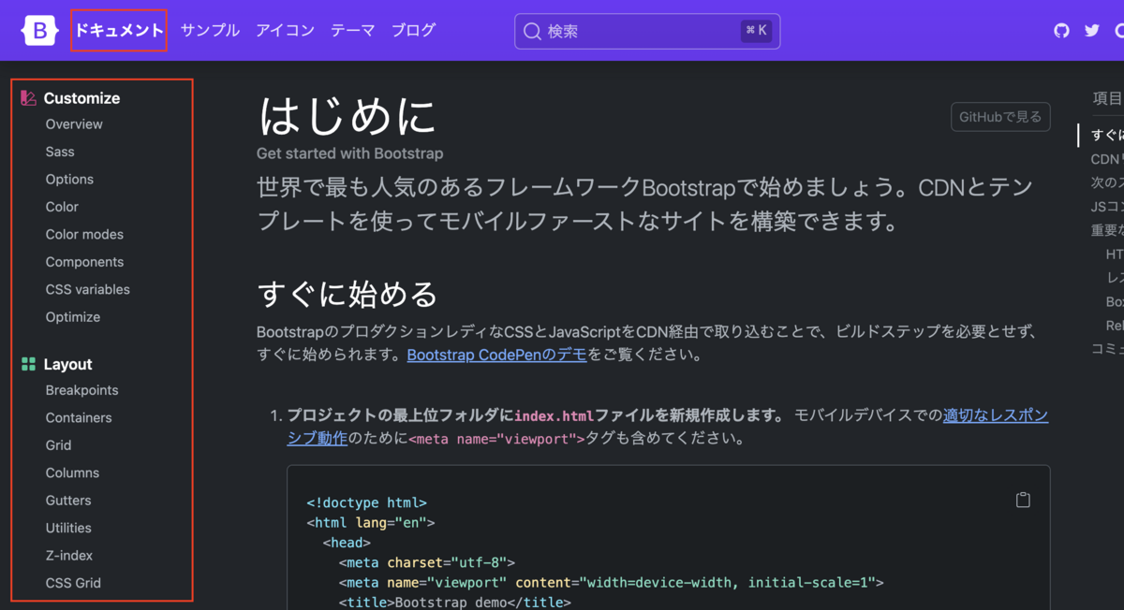1124x610 pixels.
Task: Open Columns sidebar link
Action: pyautogui.click(x=72, y=473)
